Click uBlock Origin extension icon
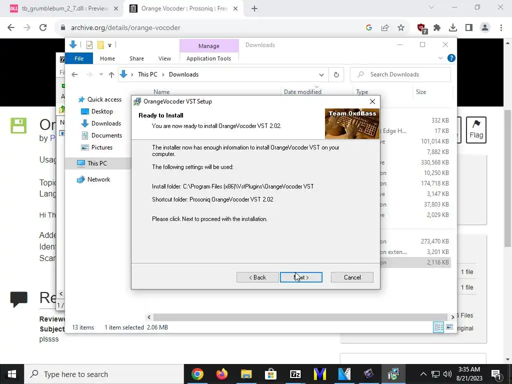Screen dimensions: 512x384 pos(422,28)
